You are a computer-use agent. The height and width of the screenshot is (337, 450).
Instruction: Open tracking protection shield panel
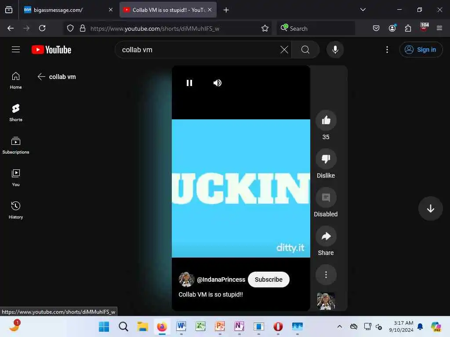[70, 29]
